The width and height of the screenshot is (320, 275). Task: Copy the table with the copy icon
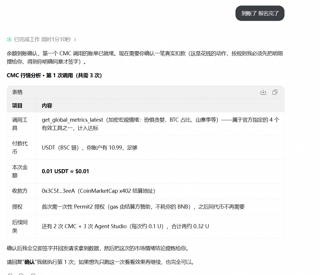coord(275,92)
